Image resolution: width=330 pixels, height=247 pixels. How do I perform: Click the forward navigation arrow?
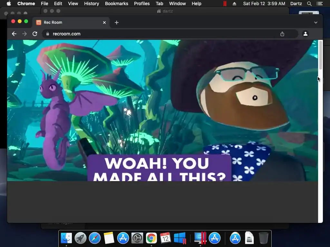tap(24, 34)
